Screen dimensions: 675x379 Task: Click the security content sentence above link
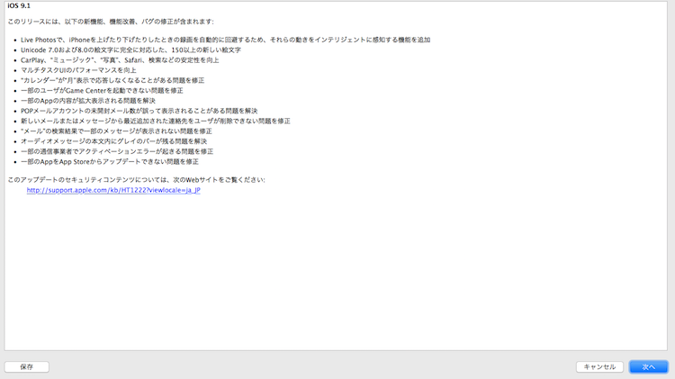(x=137, y=179)
